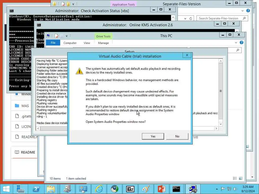Screen dimensions: 259x194
Task: Open the clock showing 3:29 AM
Action: (248, 189)
